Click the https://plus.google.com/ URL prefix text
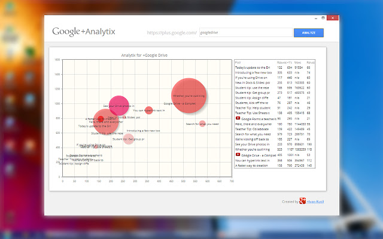Screen dimensions: 383x239 (172, 33)
